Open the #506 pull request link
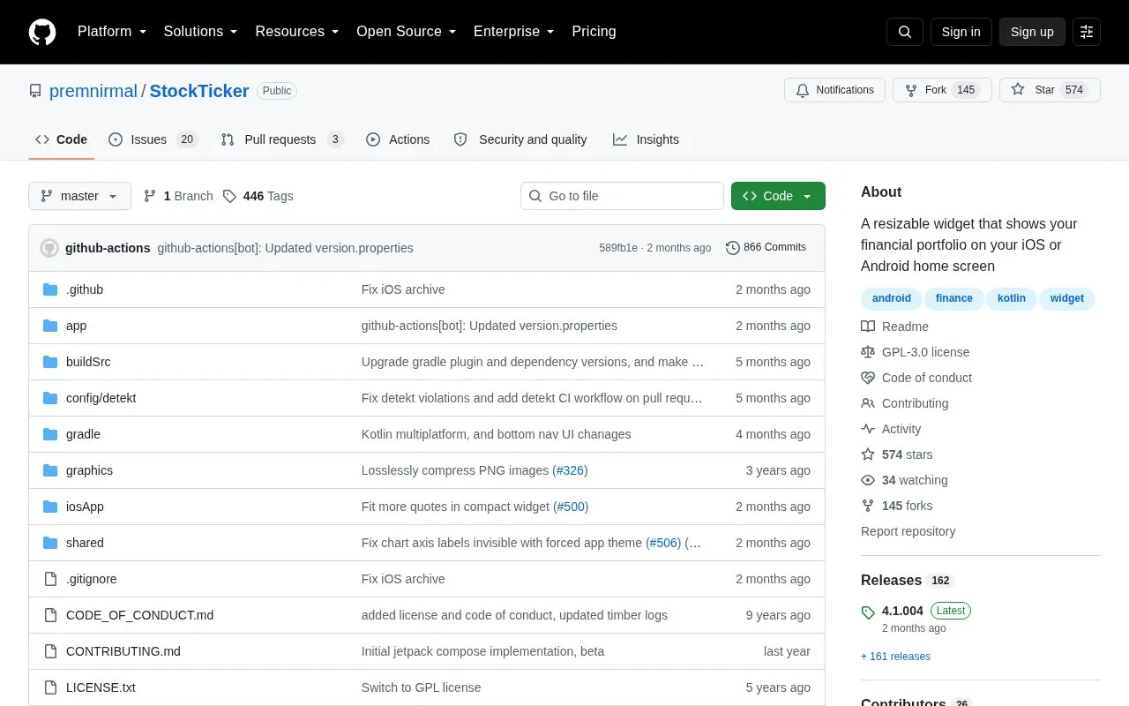1129x706 pixels. click(664, 543)
